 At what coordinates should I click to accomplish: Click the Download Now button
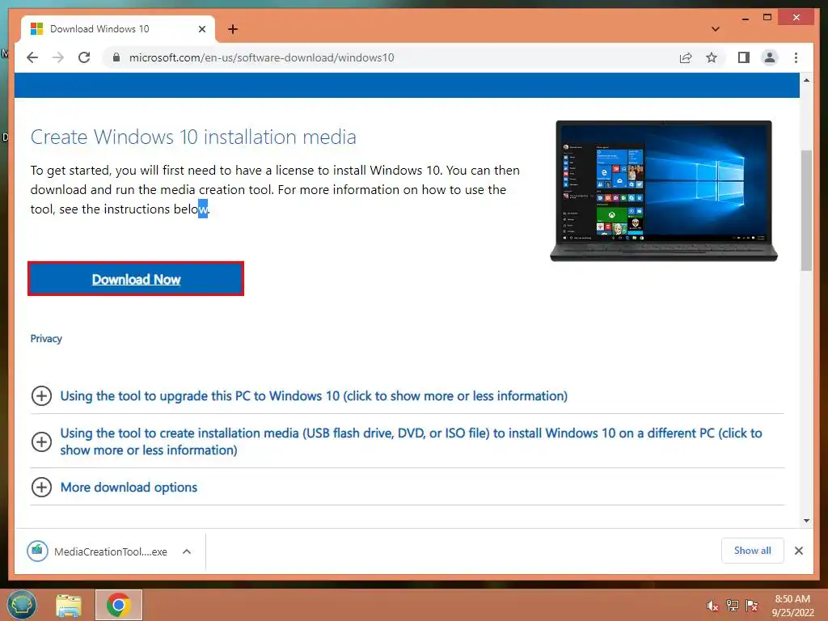point(136,279)
